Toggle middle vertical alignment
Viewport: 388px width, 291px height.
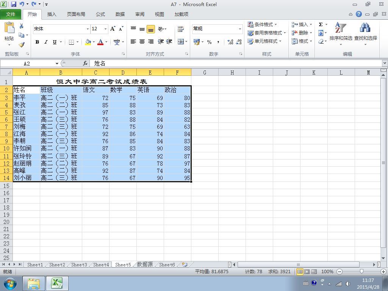coord(142,29)
